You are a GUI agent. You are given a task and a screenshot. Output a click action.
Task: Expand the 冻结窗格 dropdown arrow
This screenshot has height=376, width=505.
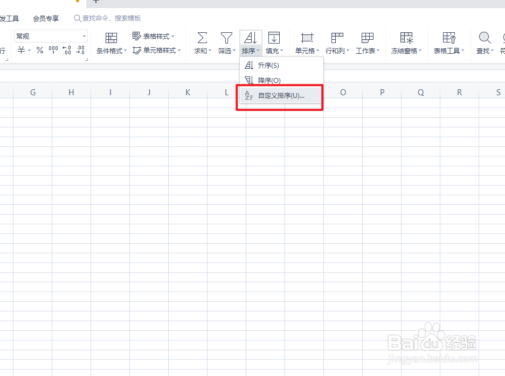(420, 51)
